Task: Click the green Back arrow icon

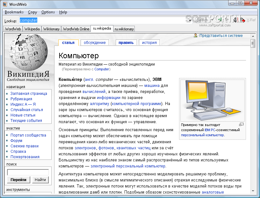Action: (220, 20)
